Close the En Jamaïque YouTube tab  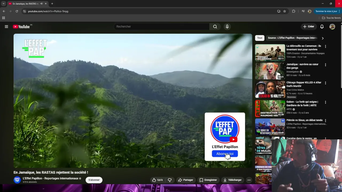[46, 4]
